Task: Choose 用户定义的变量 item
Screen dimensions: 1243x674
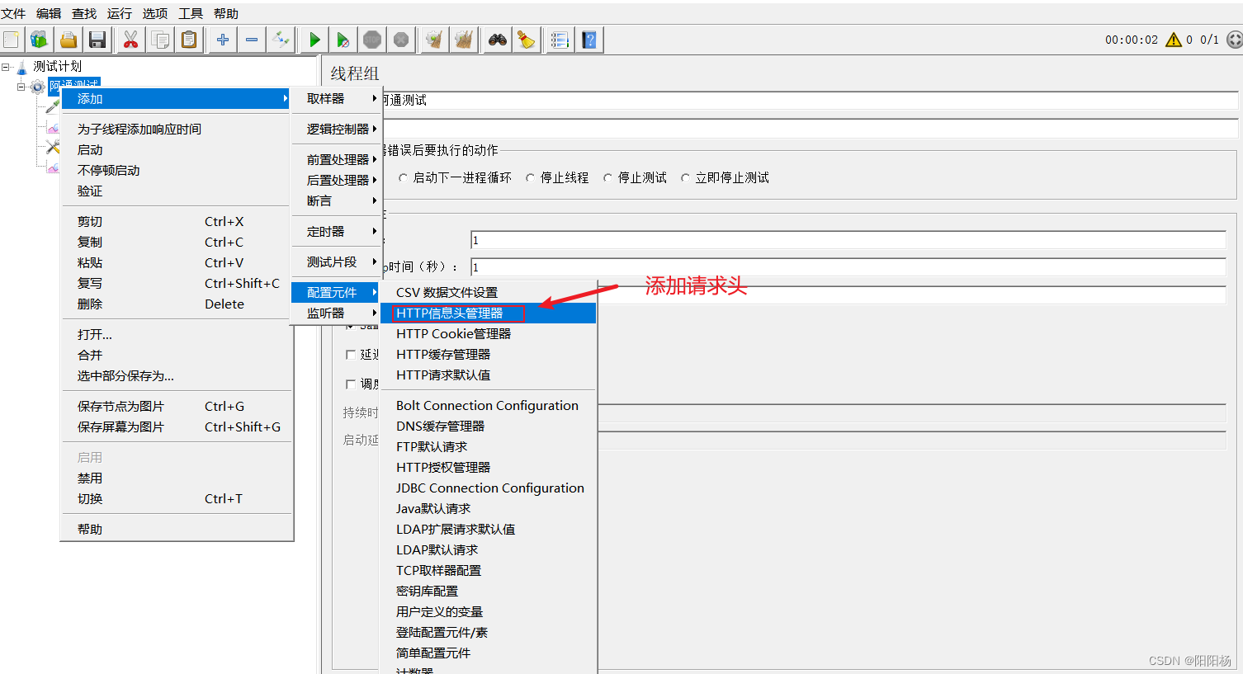Action: point(489,611)
